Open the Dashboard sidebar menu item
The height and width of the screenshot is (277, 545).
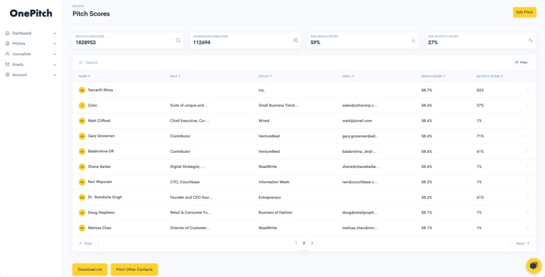pos(31,33)
